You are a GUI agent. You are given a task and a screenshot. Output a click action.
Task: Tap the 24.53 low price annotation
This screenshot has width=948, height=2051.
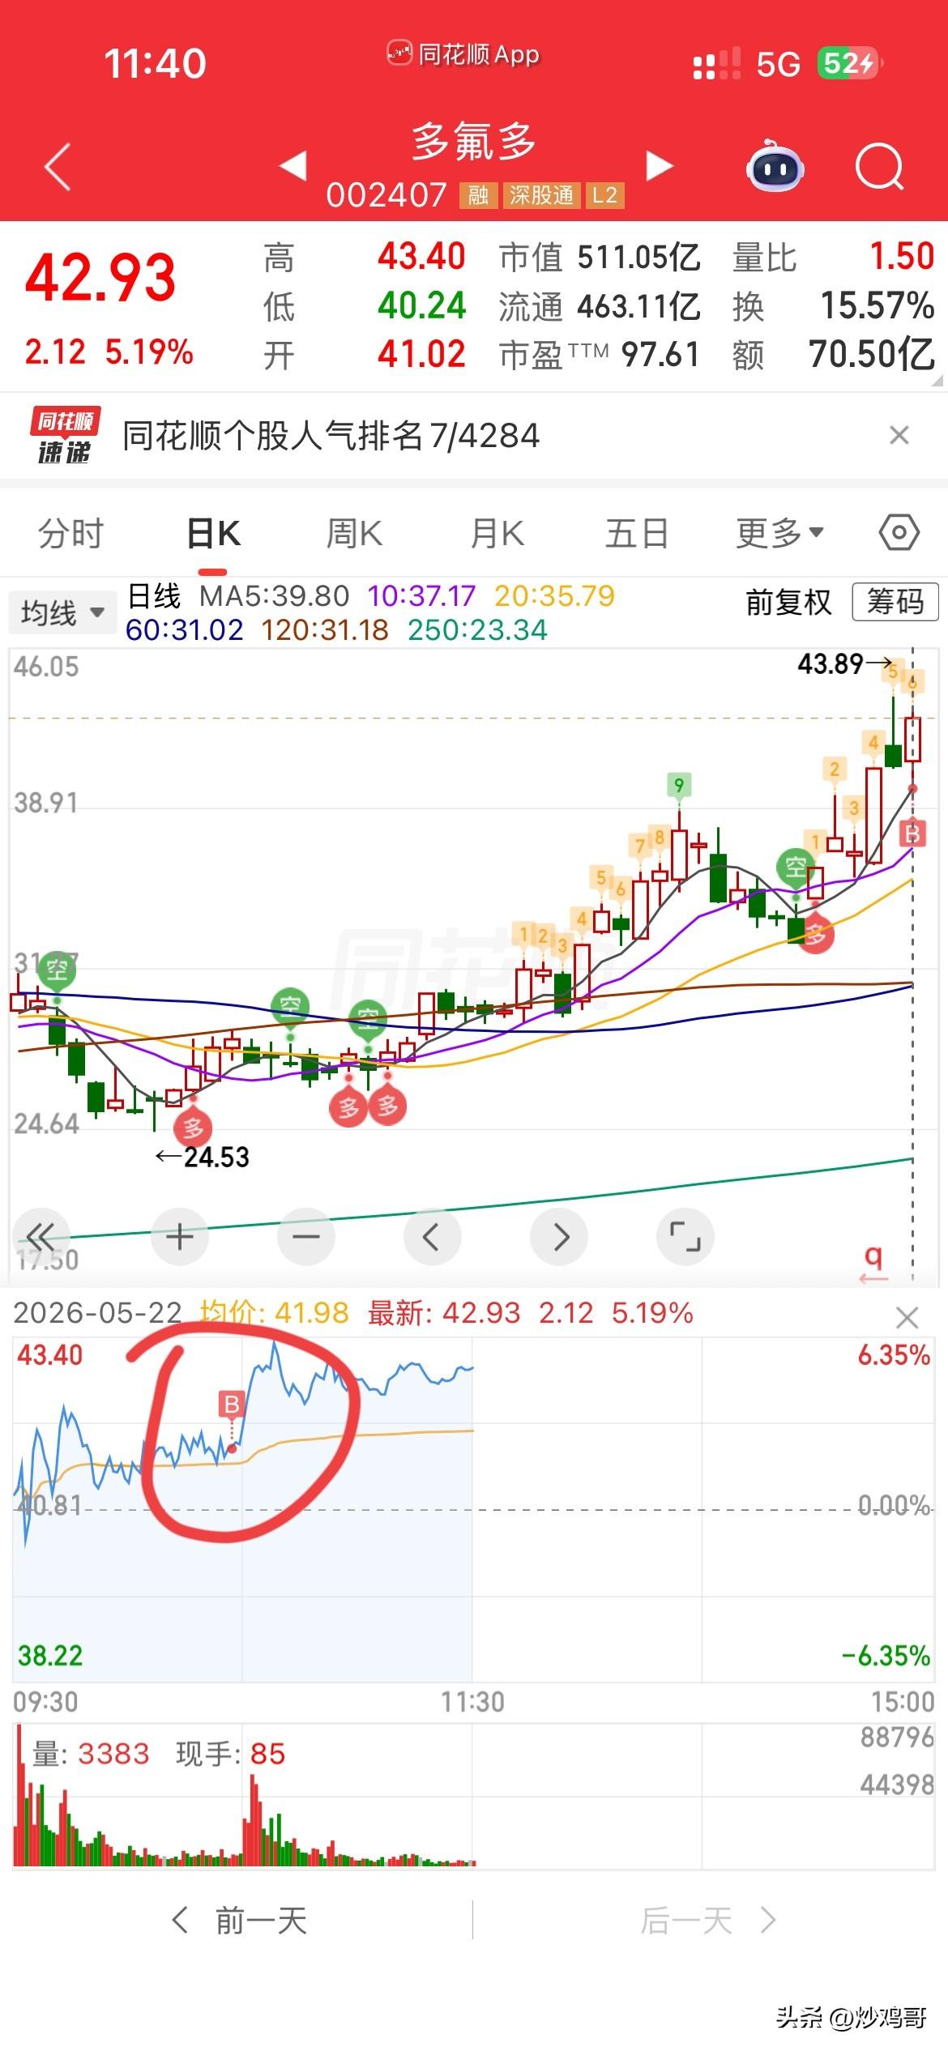coord(203,1157)
